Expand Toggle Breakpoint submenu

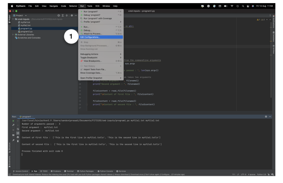coord(101,58)
